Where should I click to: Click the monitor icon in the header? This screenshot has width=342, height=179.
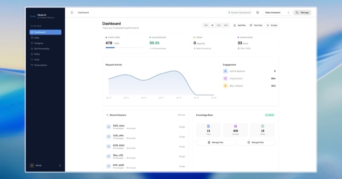[x=258, y=13]
